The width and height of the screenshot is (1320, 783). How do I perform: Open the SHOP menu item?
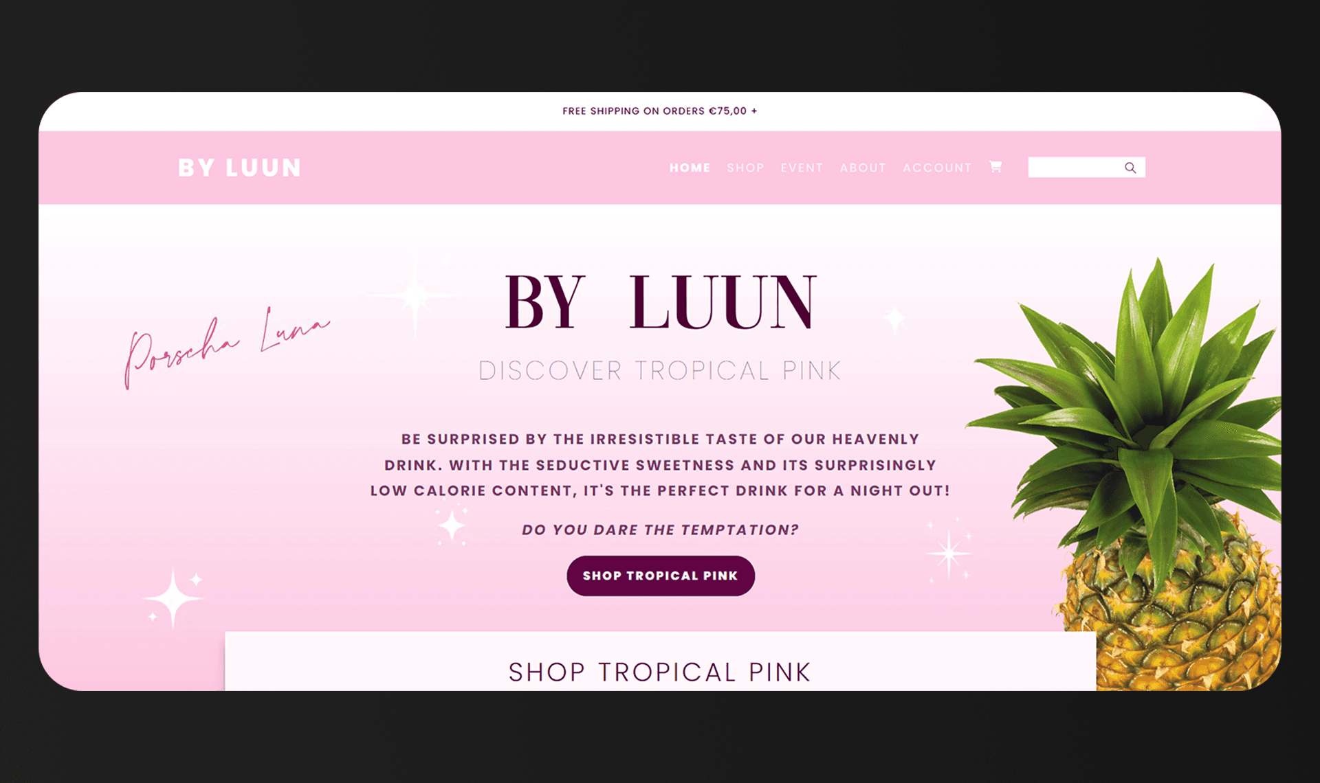[745, 168]
